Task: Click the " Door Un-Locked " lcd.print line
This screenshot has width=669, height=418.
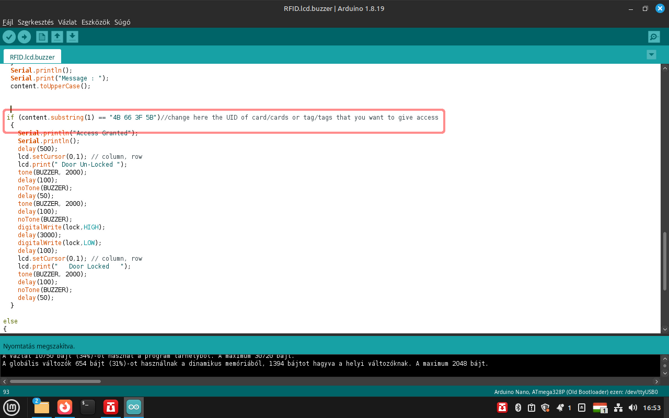Action: (x=73, y=165)
